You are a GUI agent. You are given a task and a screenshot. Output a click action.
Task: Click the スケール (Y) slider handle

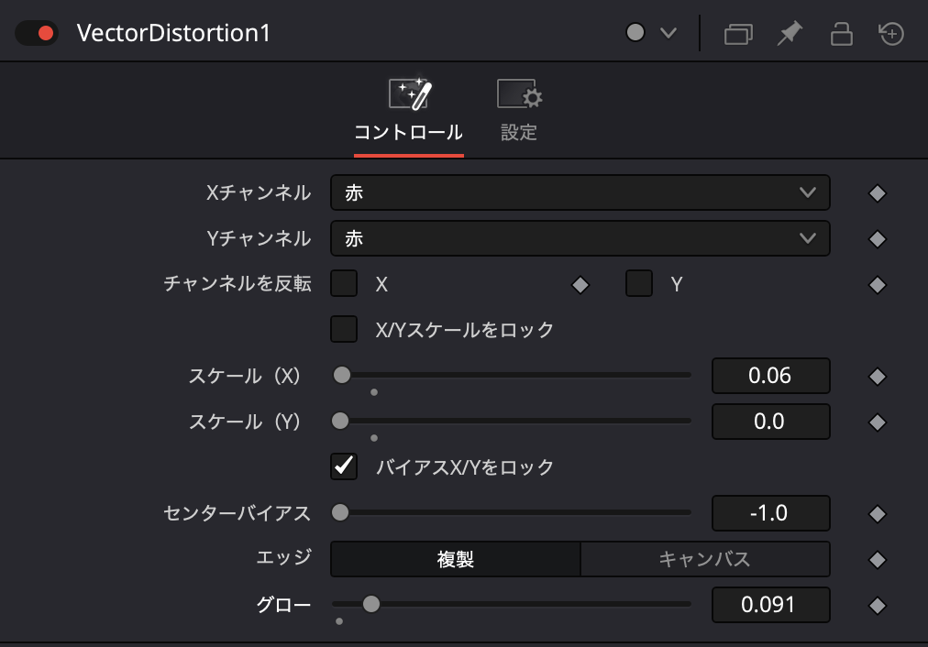340,421
